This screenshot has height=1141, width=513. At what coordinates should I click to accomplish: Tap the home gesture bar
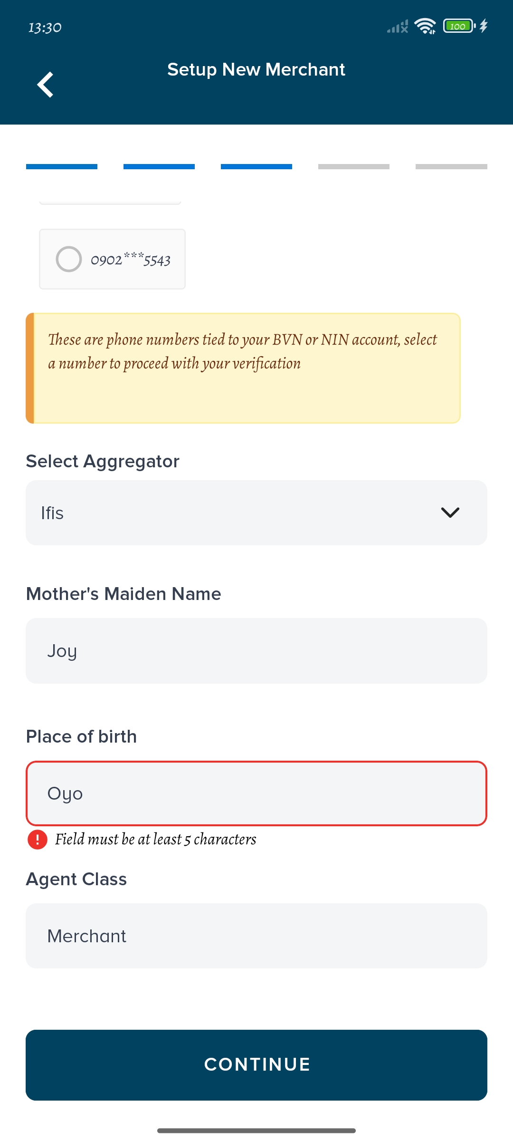tap(256, 1130)
